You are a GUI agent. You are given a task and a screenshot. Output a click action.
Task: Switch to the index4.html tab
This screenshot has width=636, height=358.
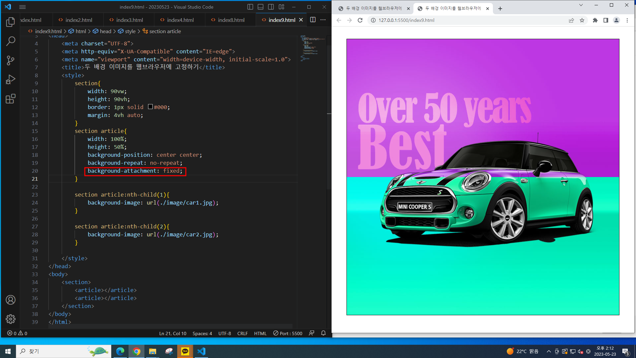pos(180,20)
